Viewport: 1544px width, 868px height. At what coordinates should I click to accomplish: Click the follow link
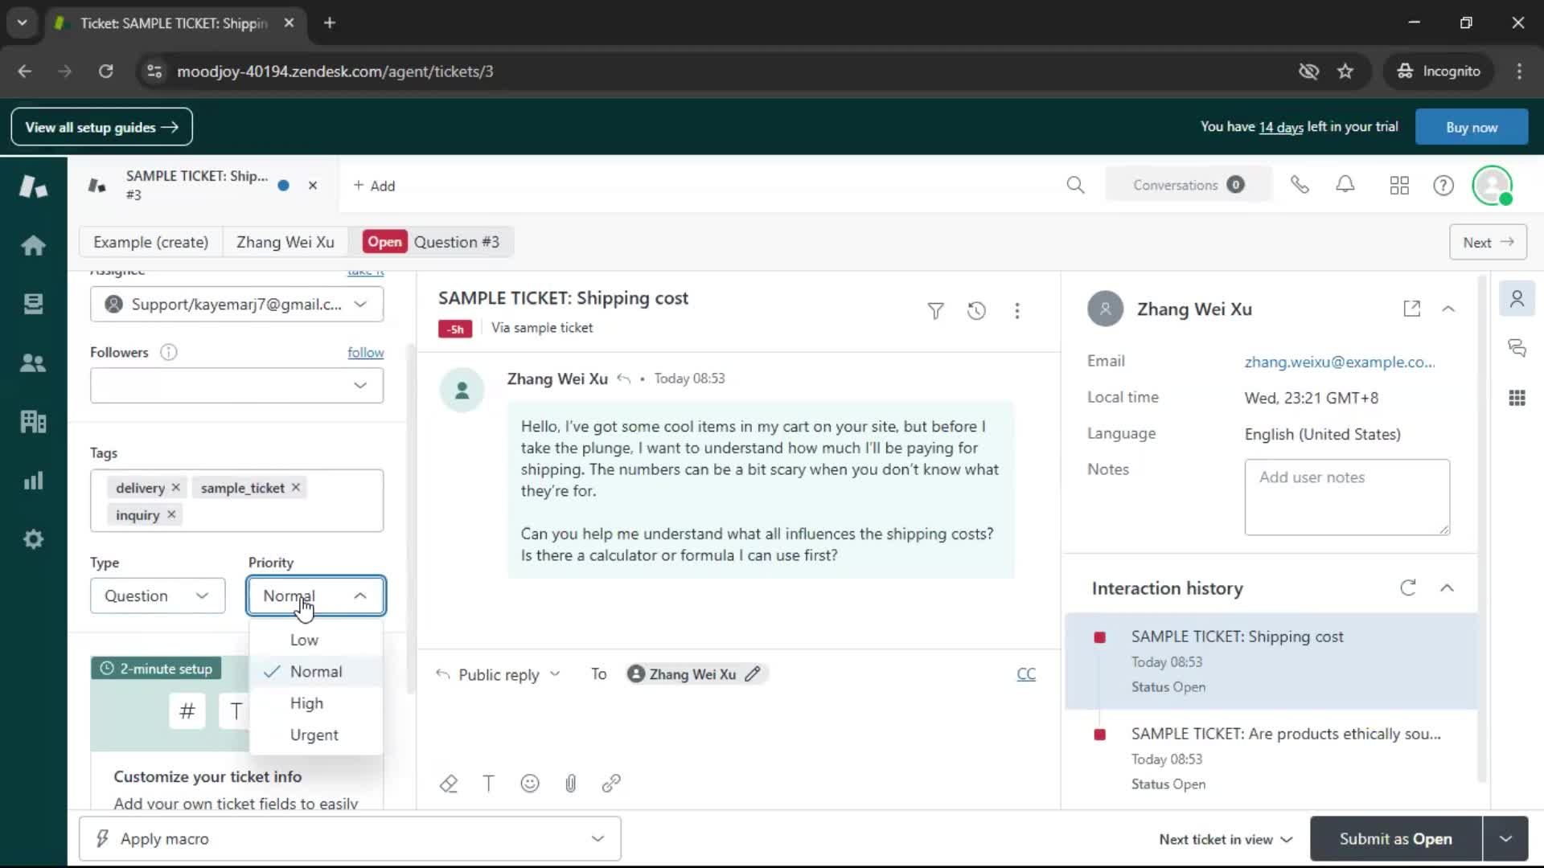click(x=366, y=353)
